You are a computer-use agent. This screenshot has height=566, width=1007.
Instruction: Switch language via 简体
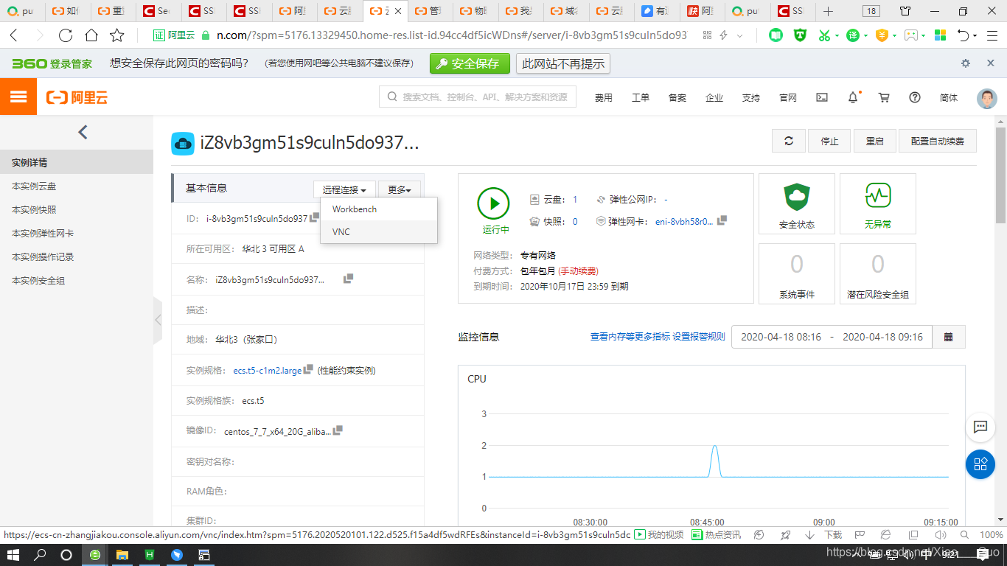click(x=949, y=97)
